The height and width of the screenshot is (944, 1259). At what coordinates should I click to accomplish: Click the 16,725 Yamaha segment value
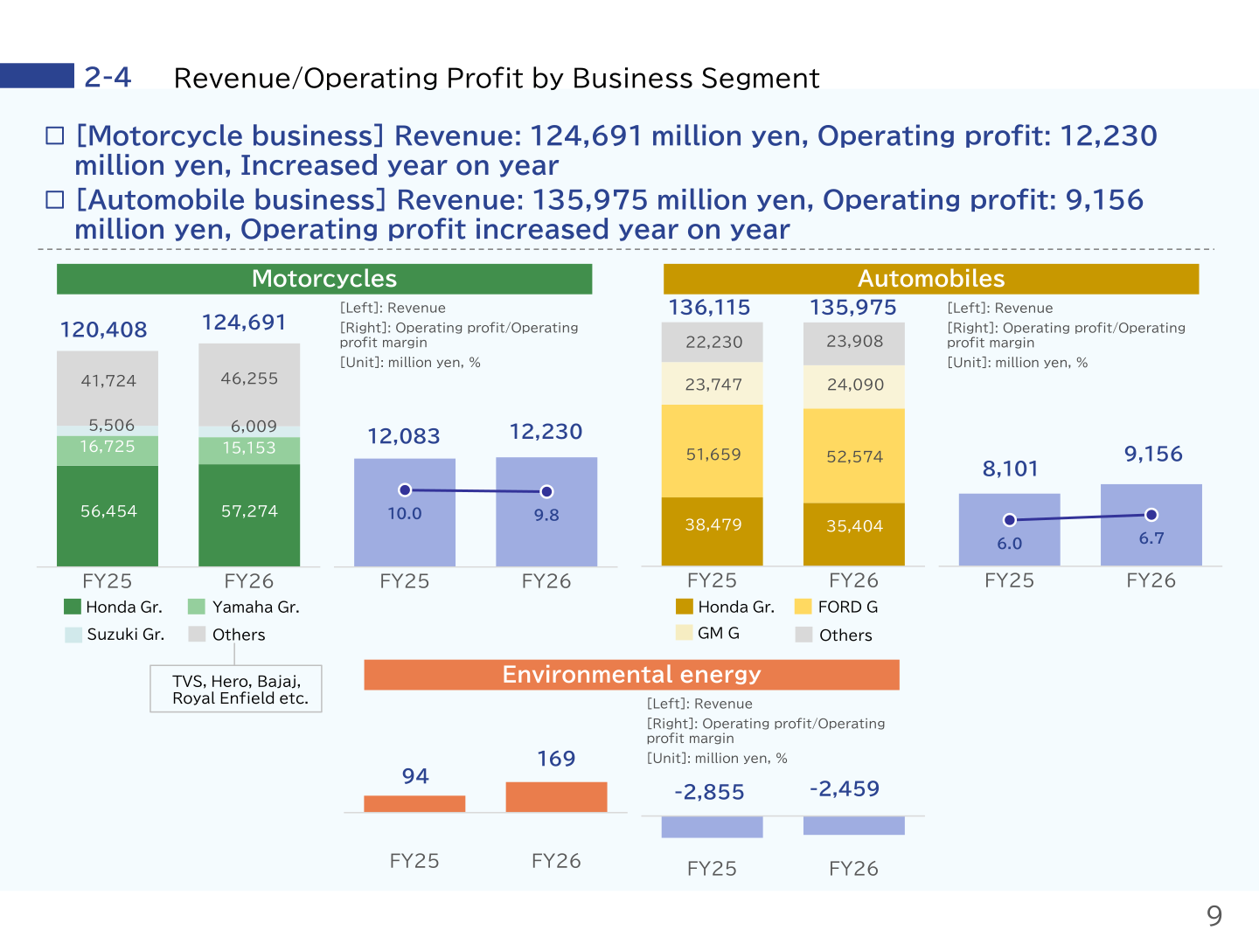[x=108, y=446]
